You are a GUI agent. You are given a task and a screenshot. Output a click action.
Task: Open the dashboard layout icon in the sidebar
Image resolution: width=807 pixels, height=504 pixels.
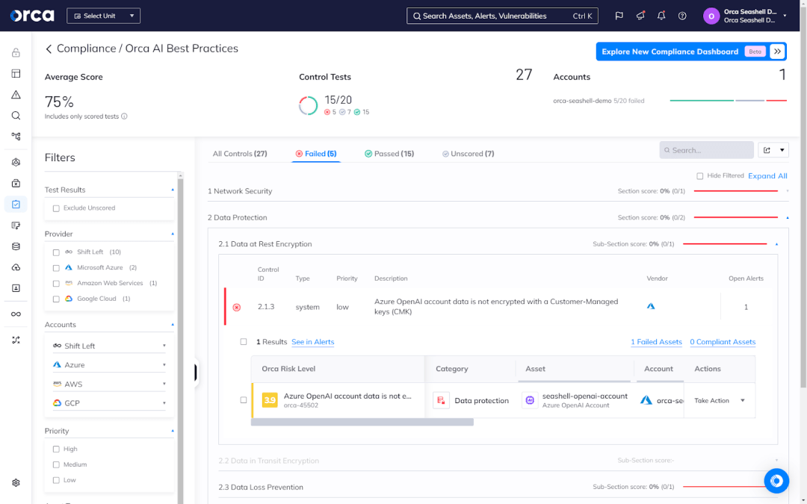pyautogui.click(x=16, y=73)
